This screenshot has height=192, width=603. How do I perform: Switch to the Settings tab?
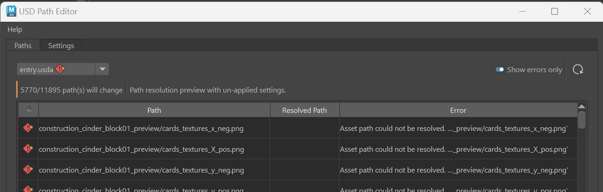pyautogui.click(x=61, y=45)
